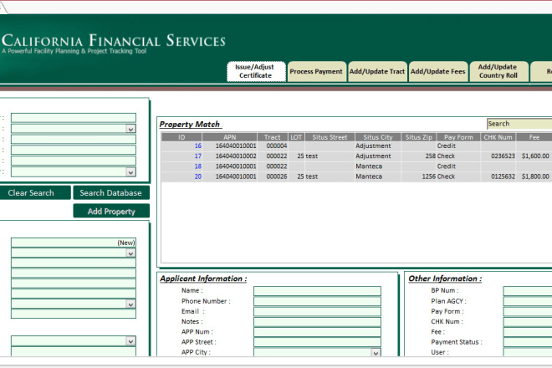Open the dropdown arrow above Clear Search
The width and height of the screenshot is (552, 368).
coord(130,172)
